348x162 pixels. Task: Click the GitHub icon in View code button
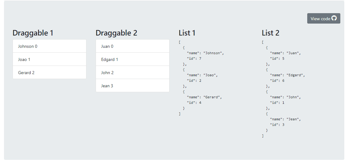coord(334,18)
